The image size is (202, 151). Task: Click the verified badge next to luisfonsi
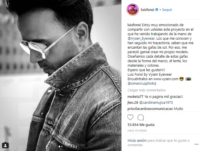pos(157,10)
